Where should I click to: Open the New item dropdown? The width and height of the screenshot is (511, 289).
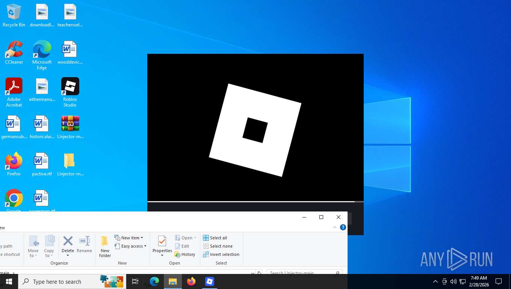(129, 238)
